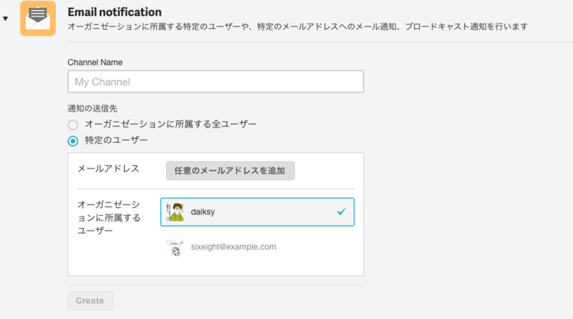Viewport: 573px width, 319px height.
Task: Focus the Channel Name input field
Action: [x=216, y=82]
